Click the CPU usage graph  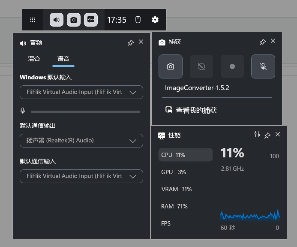point(250,215)
